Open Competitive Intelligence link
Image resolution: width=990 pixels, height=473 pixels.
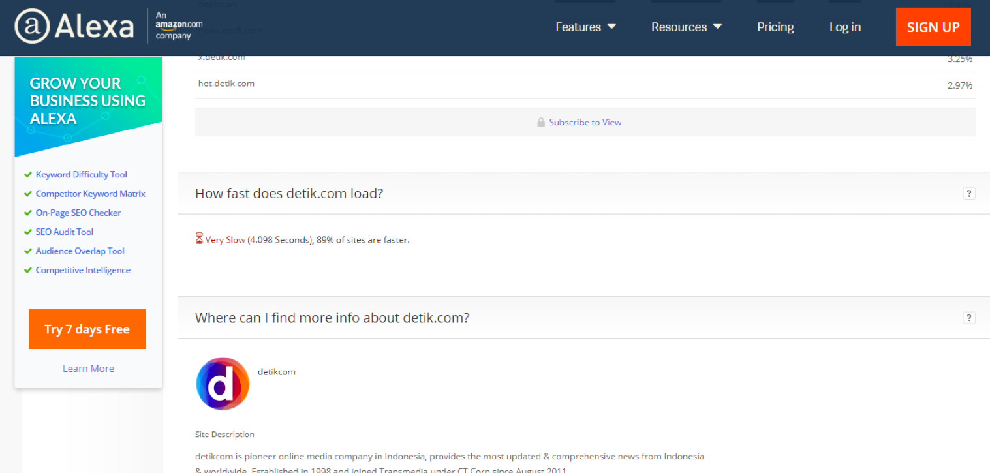click(x=83, y=270)
